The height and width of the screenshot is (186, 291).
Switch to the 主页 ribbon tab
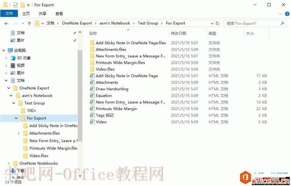[26, 13]
